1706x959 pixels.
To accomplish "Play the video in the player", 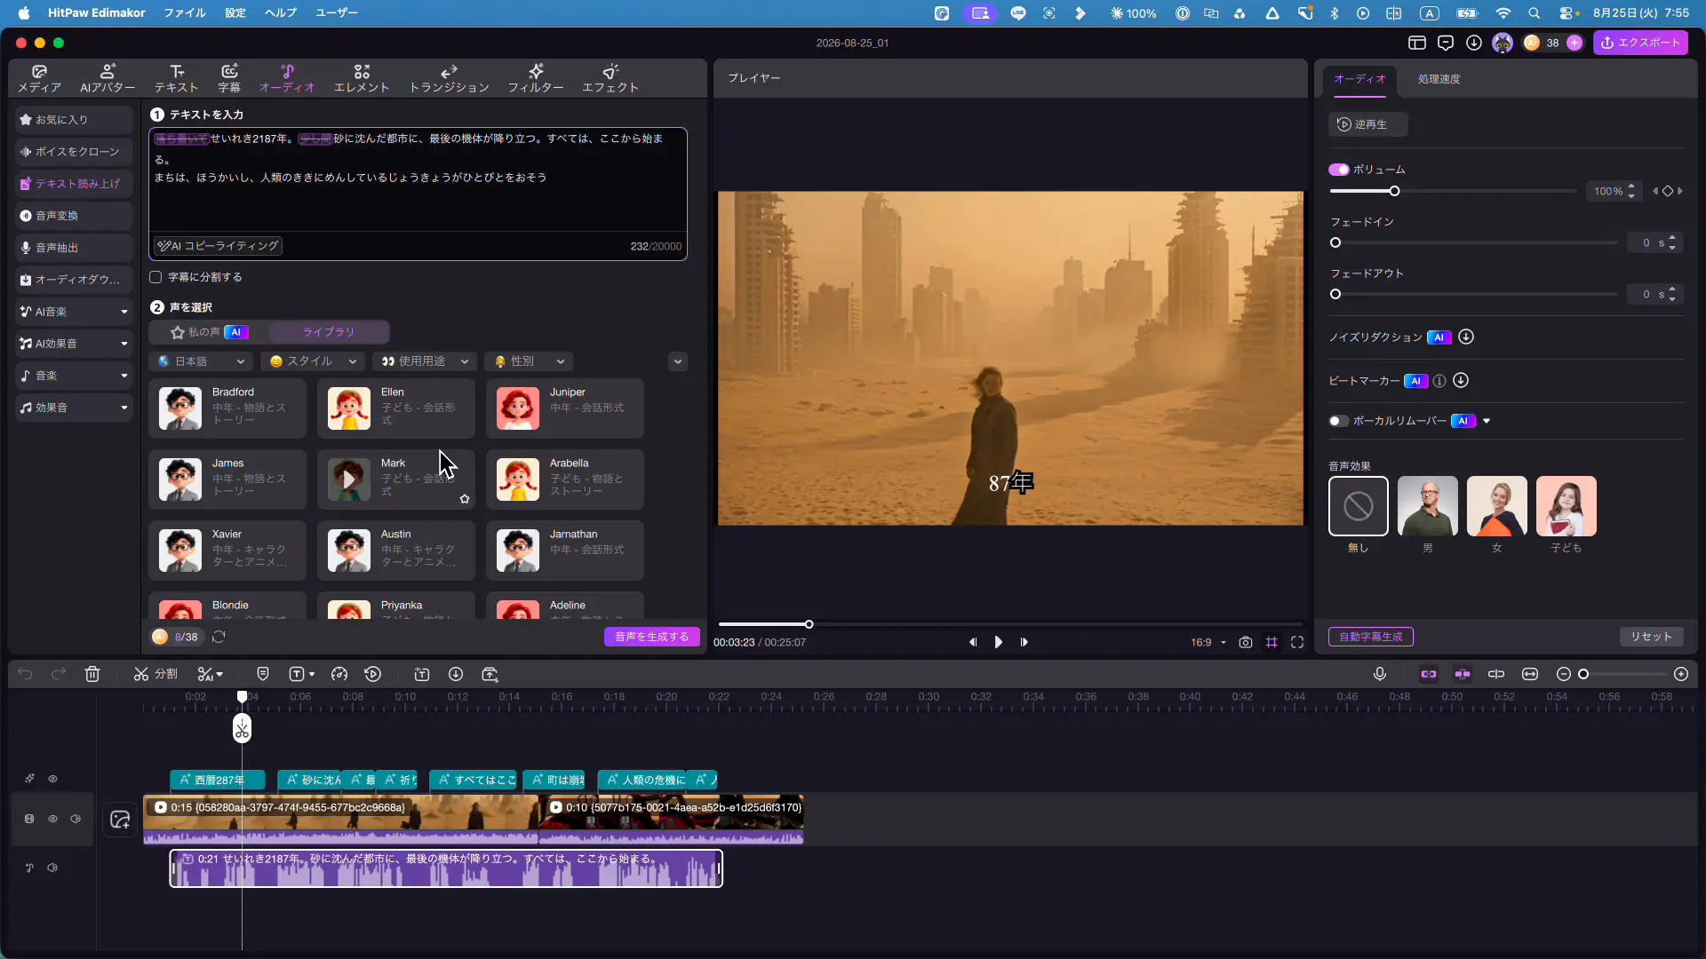I will 999,642.
